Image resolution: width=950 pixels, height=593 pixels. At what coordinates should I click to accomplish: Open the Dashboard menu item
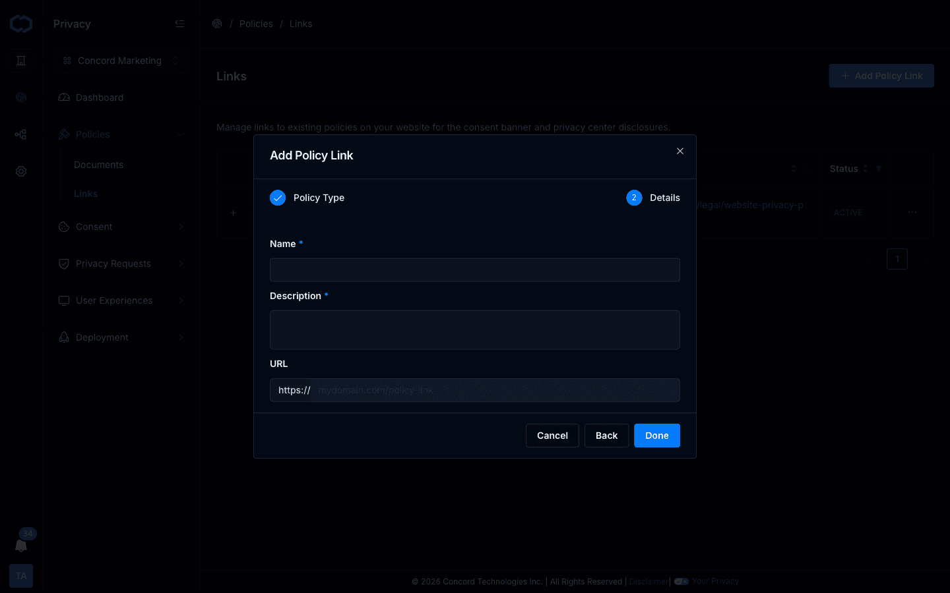tap(100, 97)
